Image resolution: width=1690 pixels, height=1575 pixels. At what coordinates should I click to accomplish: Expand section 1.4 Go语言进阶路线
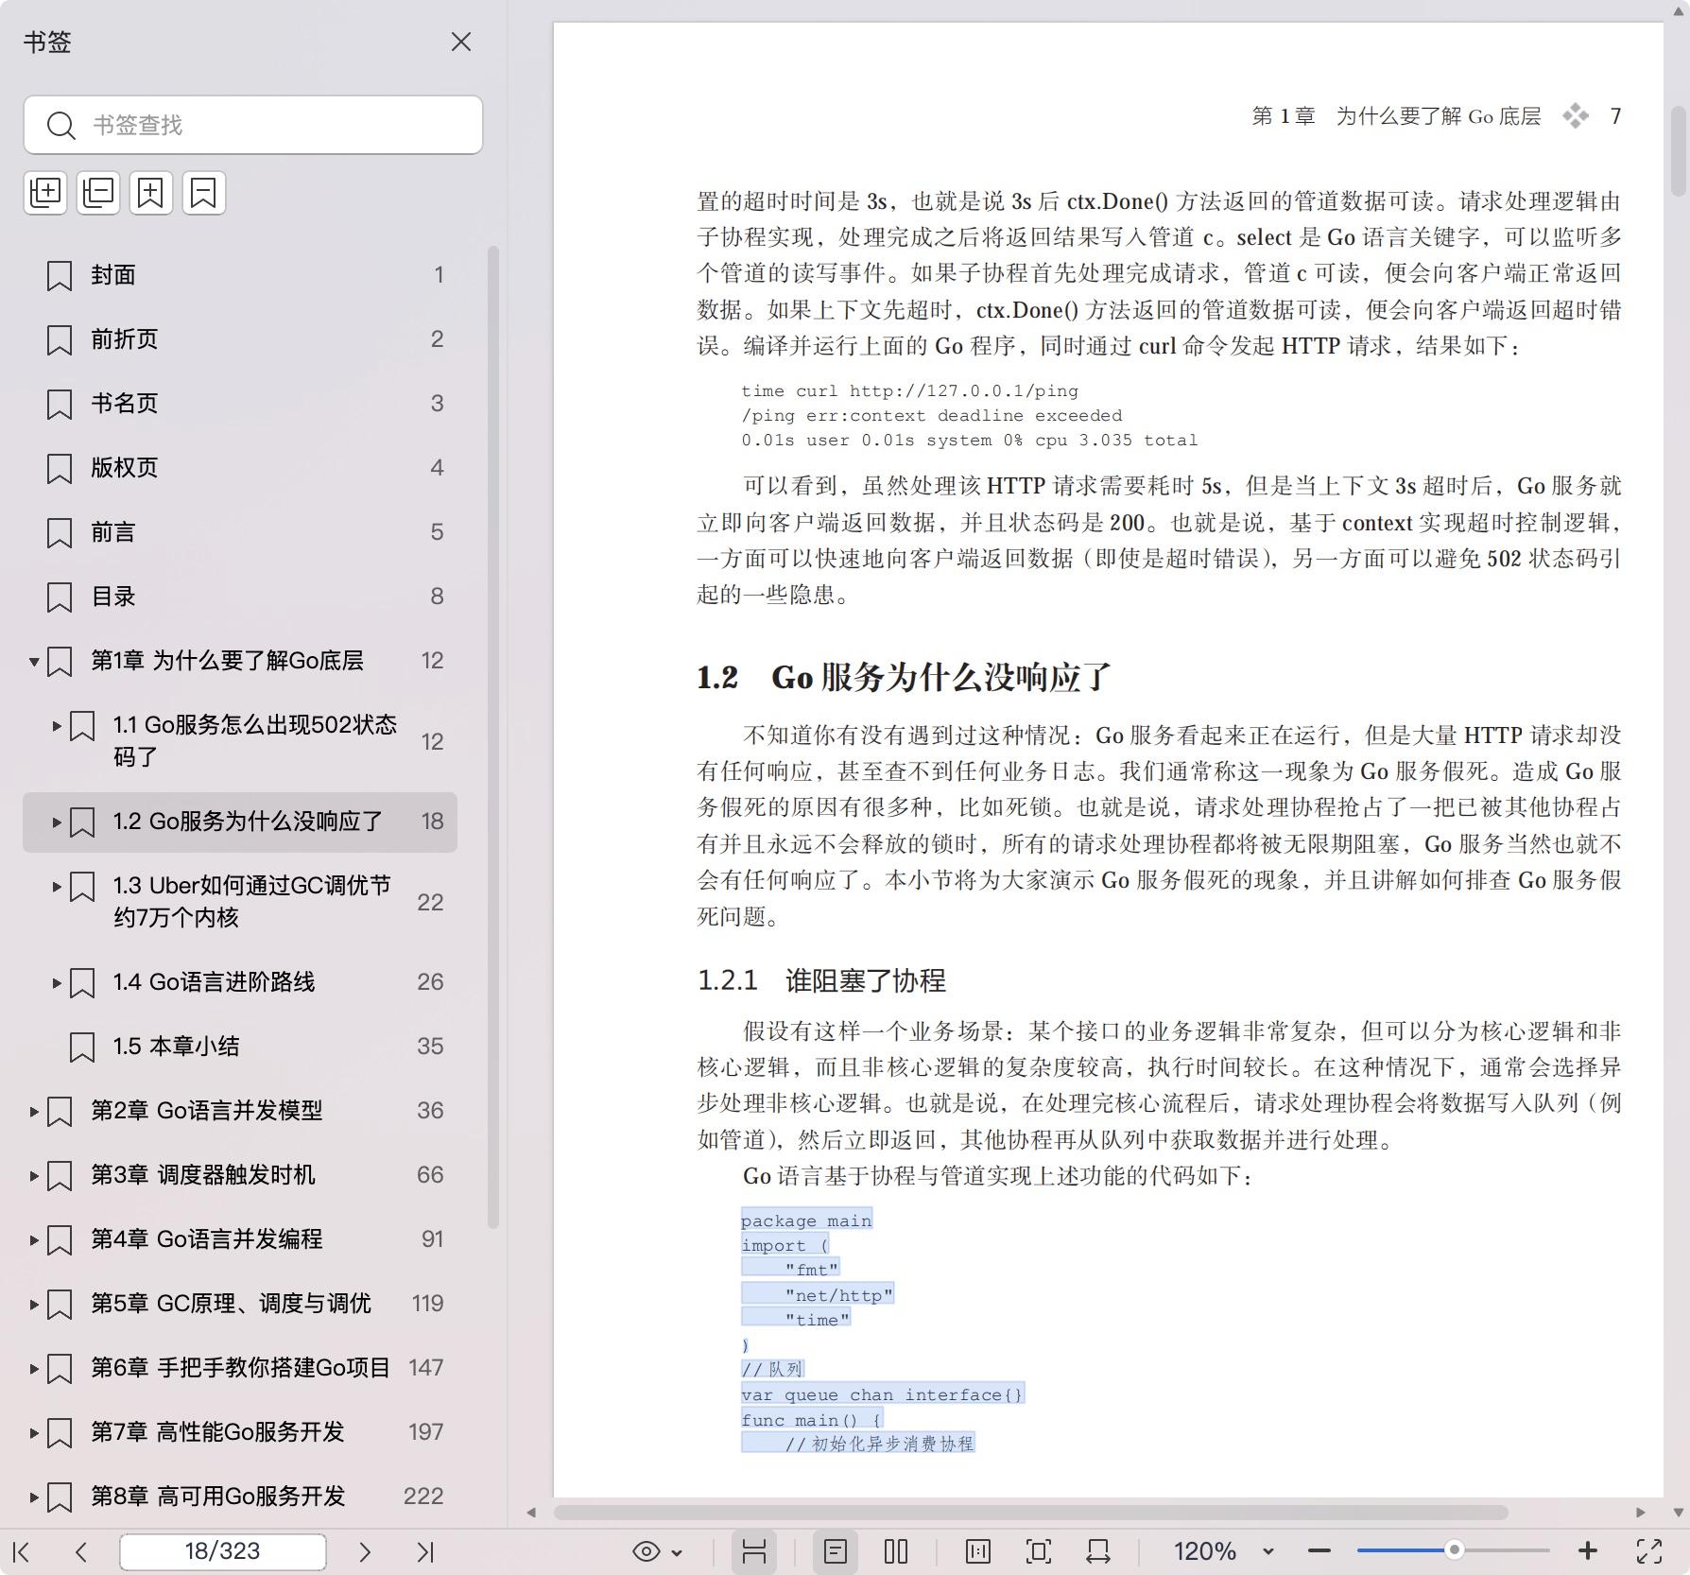57,982
